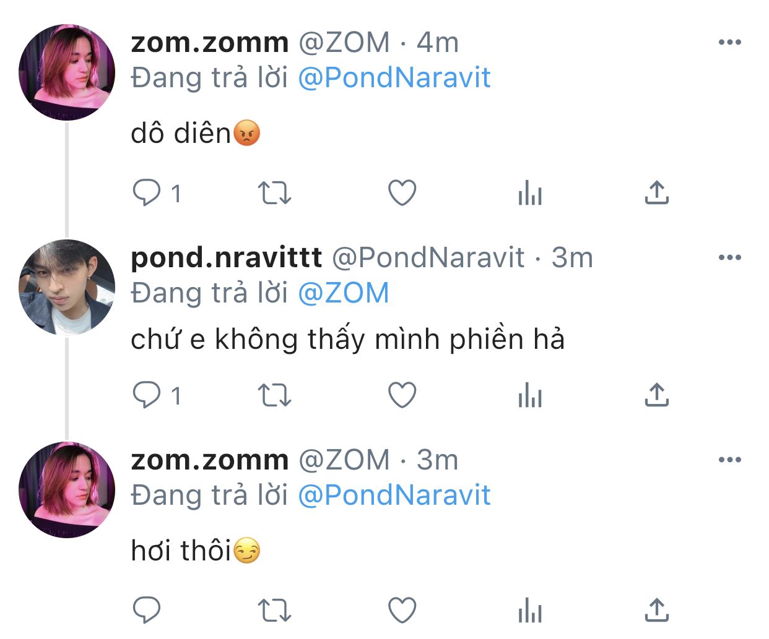Image resolution: width=769 pixels, height=639 pixels.
Task: Reply to the "dô diên" tweet
Action: click(x=147, y=193)
